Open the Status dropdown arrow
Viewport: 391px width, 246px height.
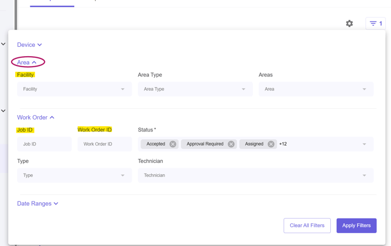click(364, 144)
